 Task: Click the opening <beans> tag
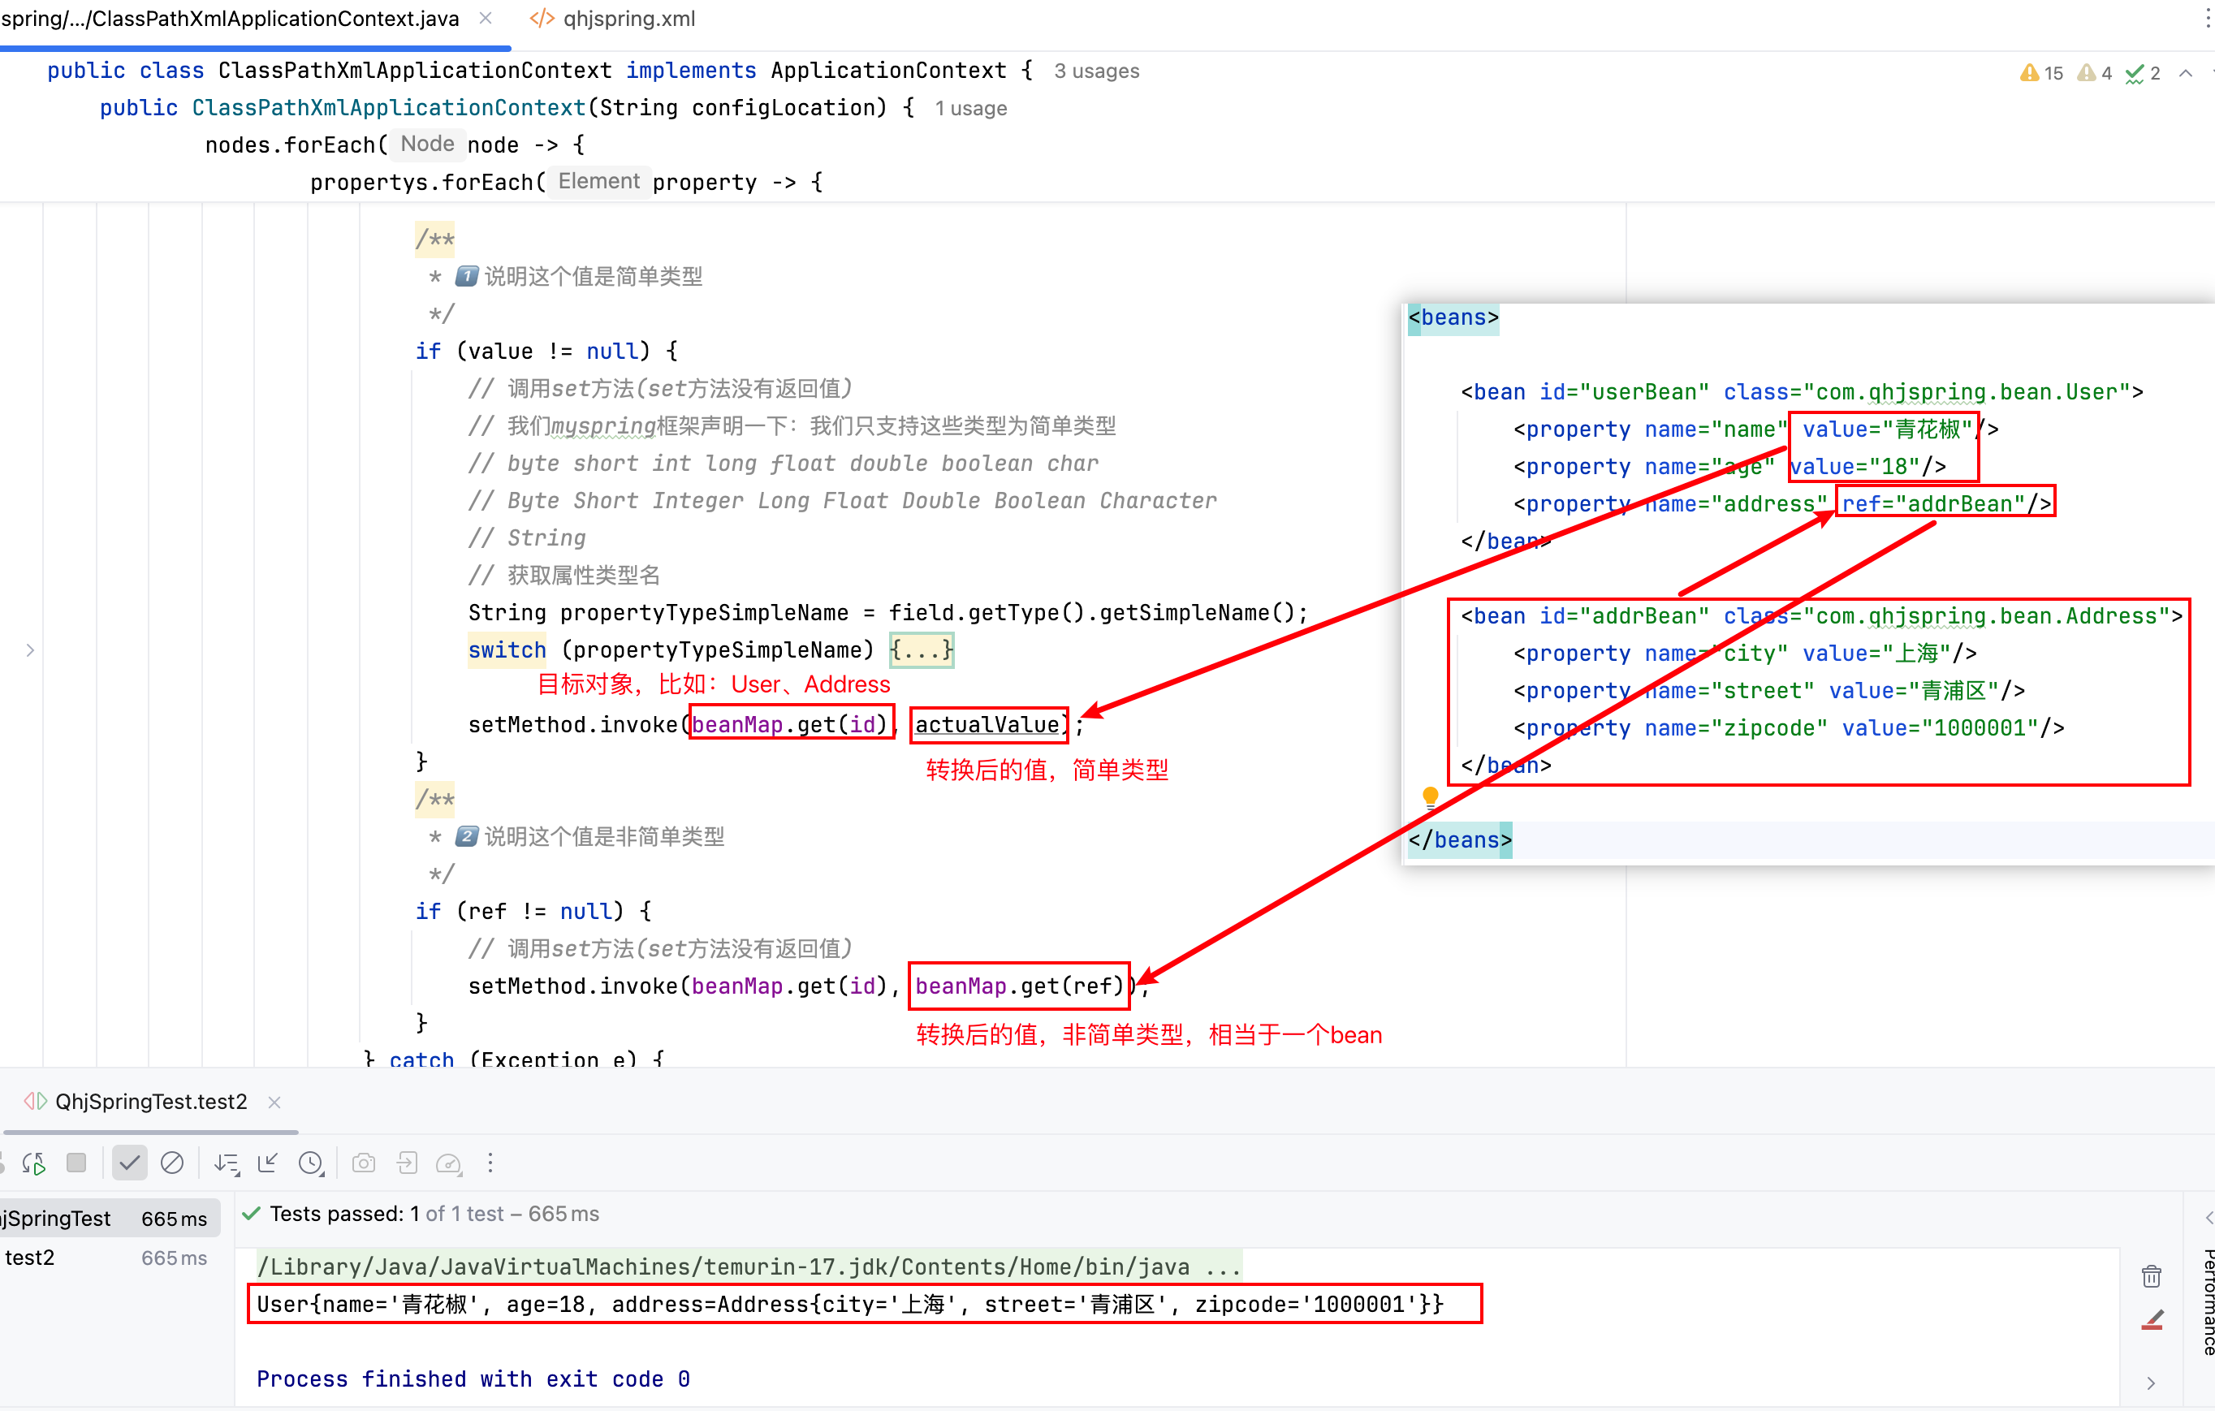click(1453, 318)
